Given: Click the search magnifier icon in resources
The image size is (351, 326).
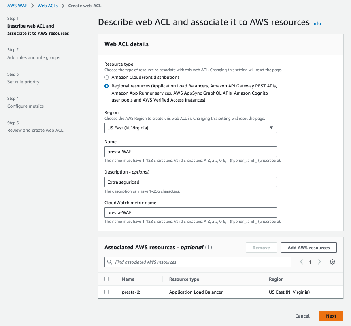Looking at the screenshot, I should [110, 262].
